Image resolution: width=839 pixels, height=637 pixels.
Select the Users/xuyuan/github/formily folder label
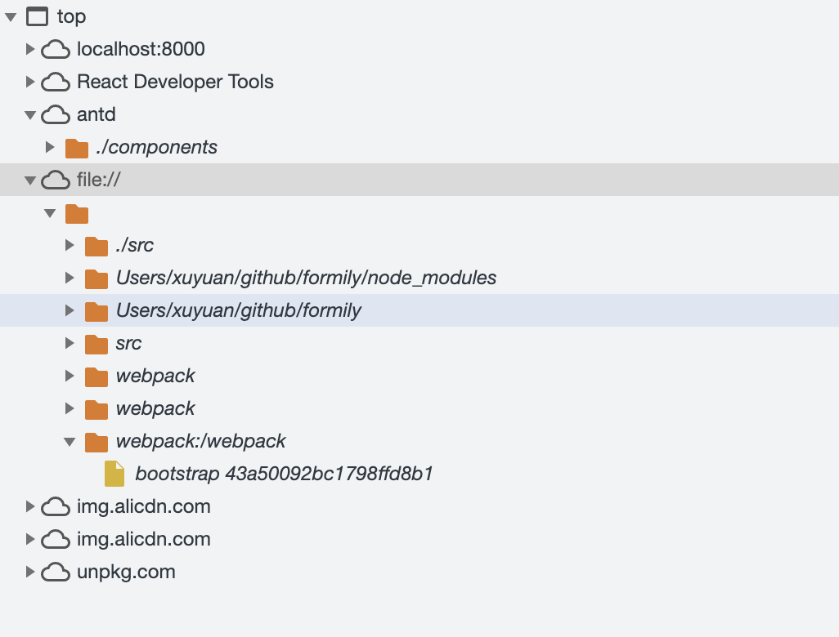(x=238, y=310)
